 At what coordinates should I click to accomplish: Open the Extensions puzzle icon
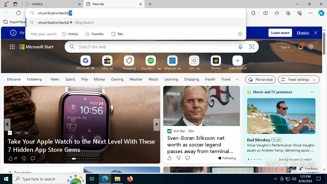pos(253,13)
